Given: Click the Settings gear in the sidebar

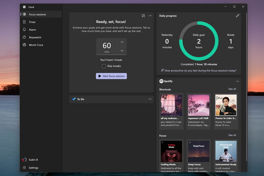Looking at the screenshot, I should click(x=24, y=168).
